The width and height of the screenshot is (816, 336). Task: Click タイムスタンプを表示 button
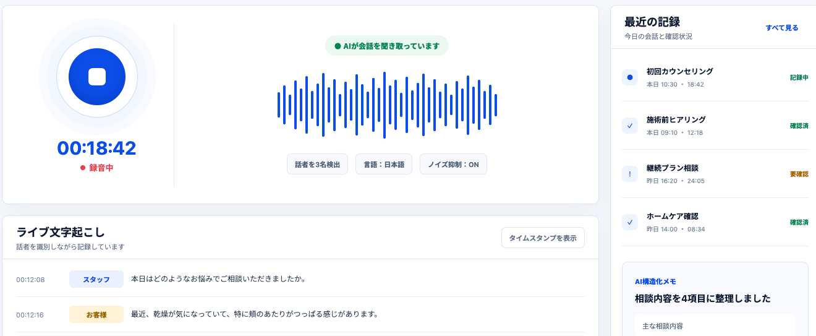click(x=543, y=238)
